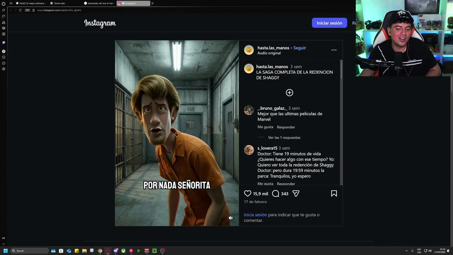
Task: Open Google Chrome from the taskbar
Action: coord(100,251)
